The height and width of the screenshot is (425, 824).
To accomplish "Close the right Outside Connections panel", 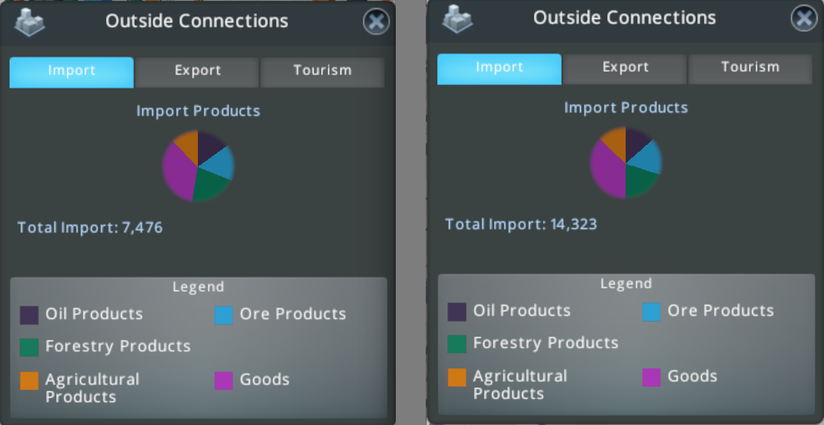I will [x=804, y=18].
